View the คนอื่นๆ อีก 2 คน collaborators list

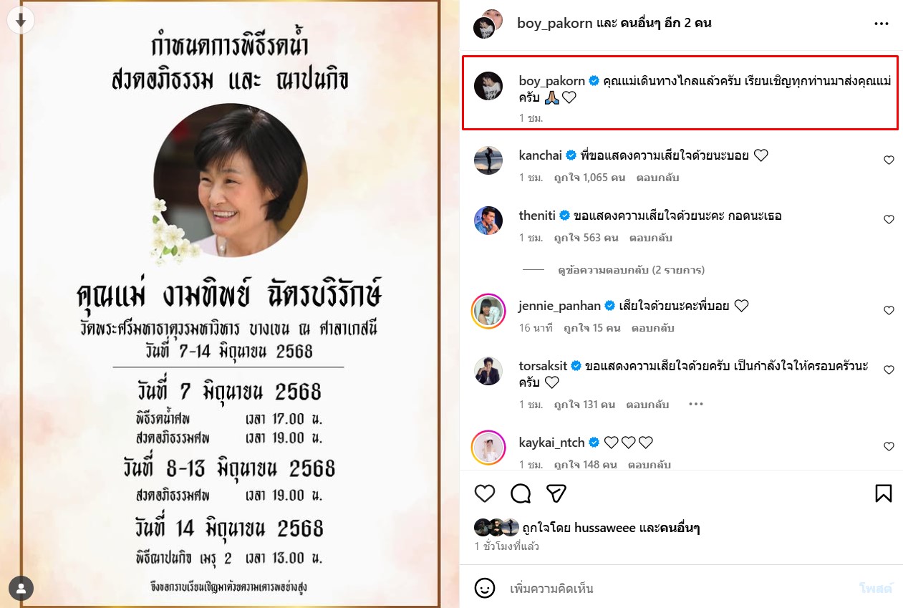(x=666, y=23)
